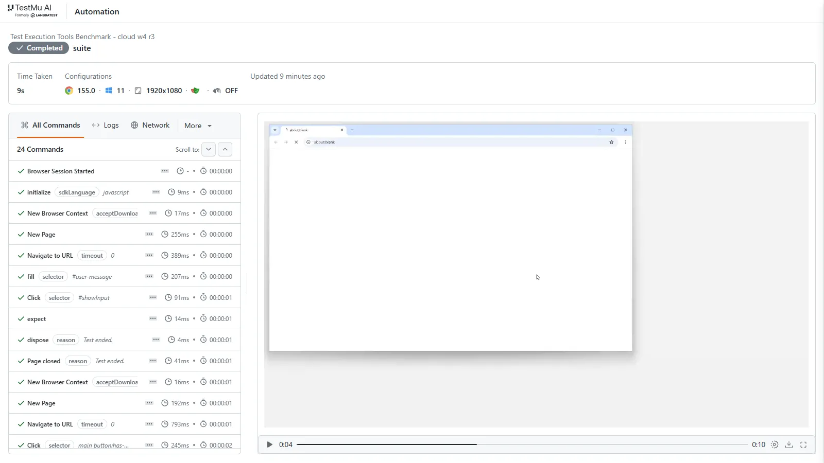The height and width of the screenshot is (463, 824).
Task: Open options menu for Page closed row
Action: [x=153, y=361]
